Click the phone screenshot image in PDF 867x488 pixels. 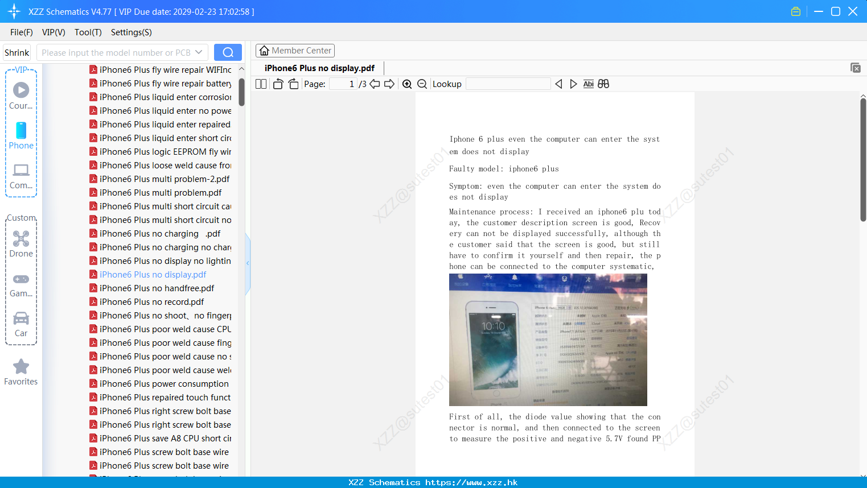click(x=548, y=340)
